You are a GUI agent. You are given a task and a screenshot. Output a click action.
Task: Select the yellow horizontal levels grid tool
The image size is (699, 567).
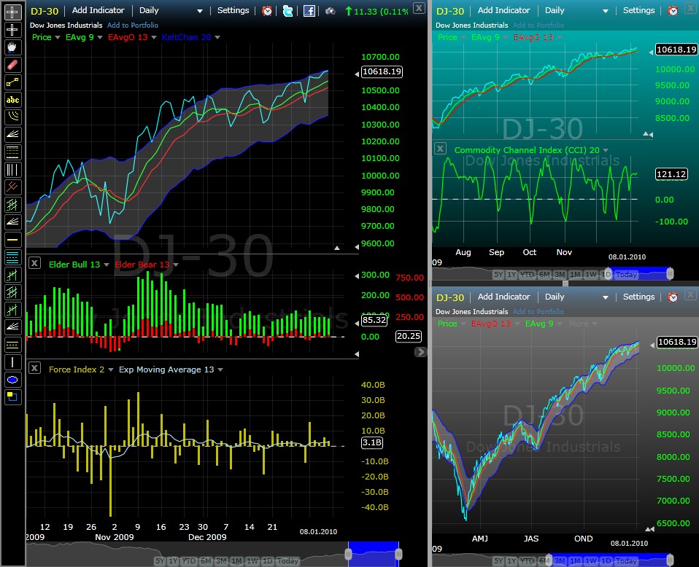click(x=12, y=152)
